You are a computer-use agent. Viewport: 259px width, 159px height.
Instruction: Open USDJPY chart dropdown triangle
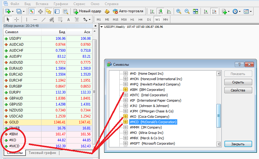coord(101,27)
